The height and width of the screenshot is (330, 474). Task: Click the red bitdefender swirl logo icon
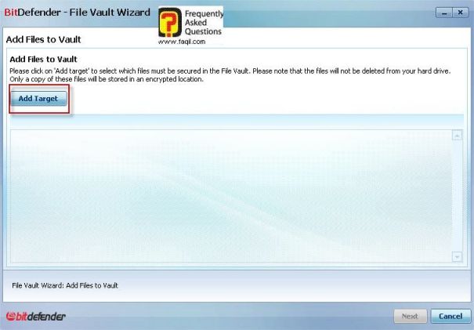tap(11, 316)
